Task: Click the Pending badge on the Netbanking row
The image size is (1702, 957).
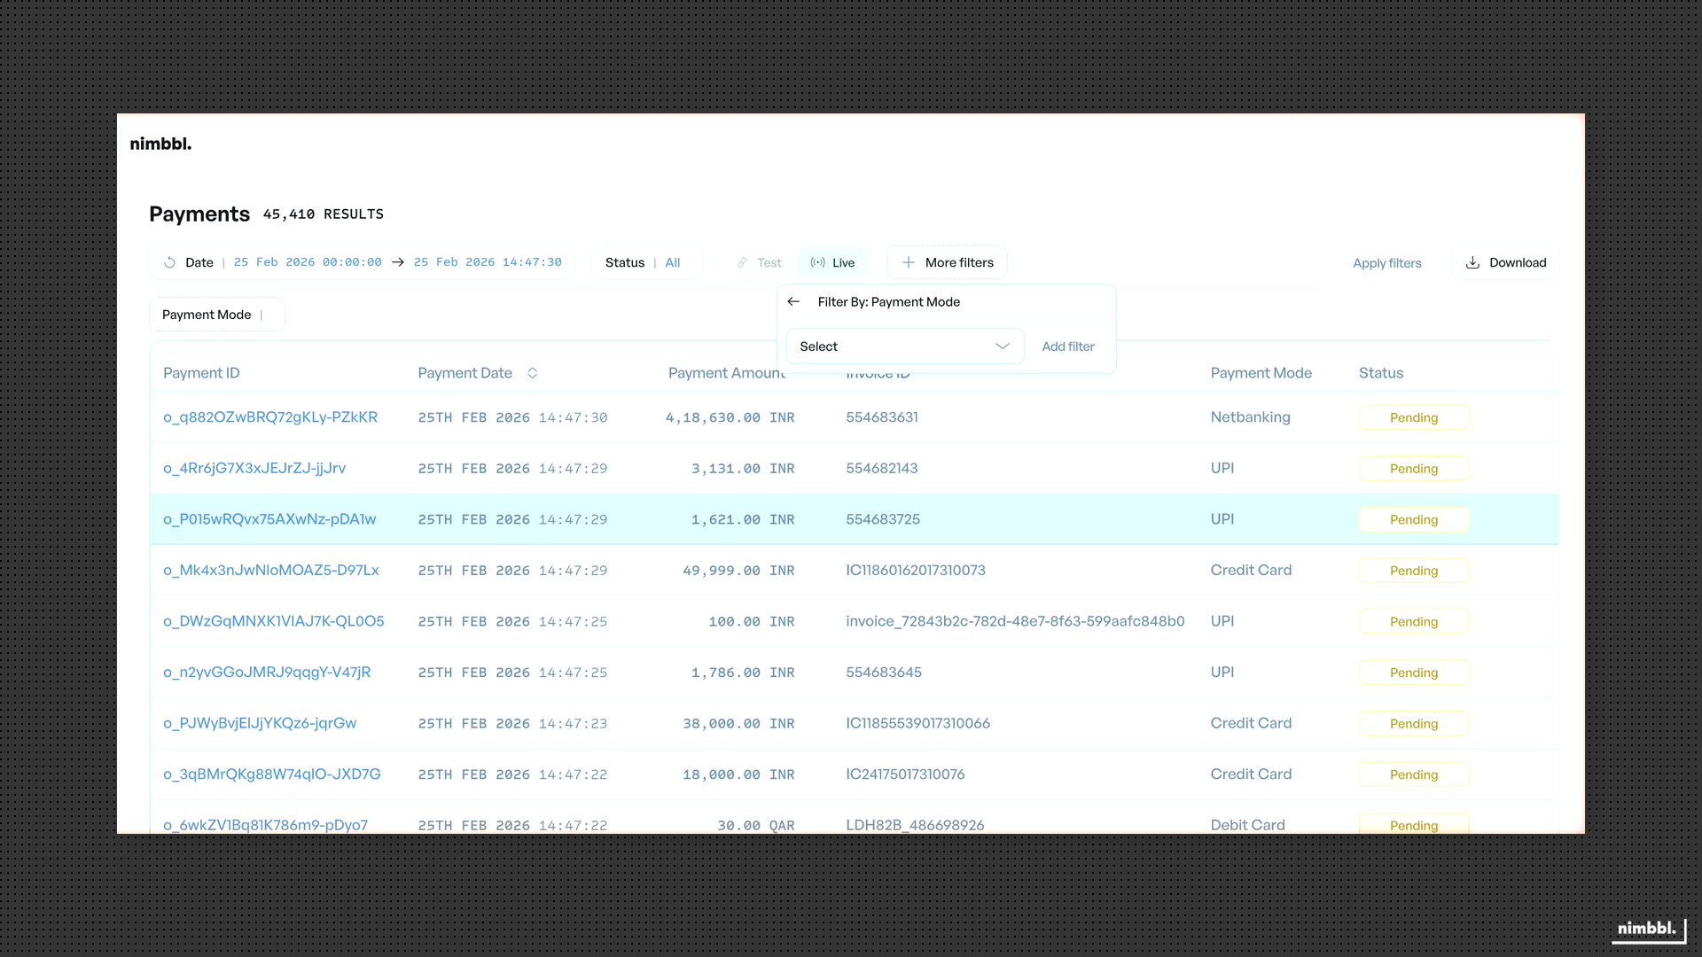Action: coord(1413,417)
